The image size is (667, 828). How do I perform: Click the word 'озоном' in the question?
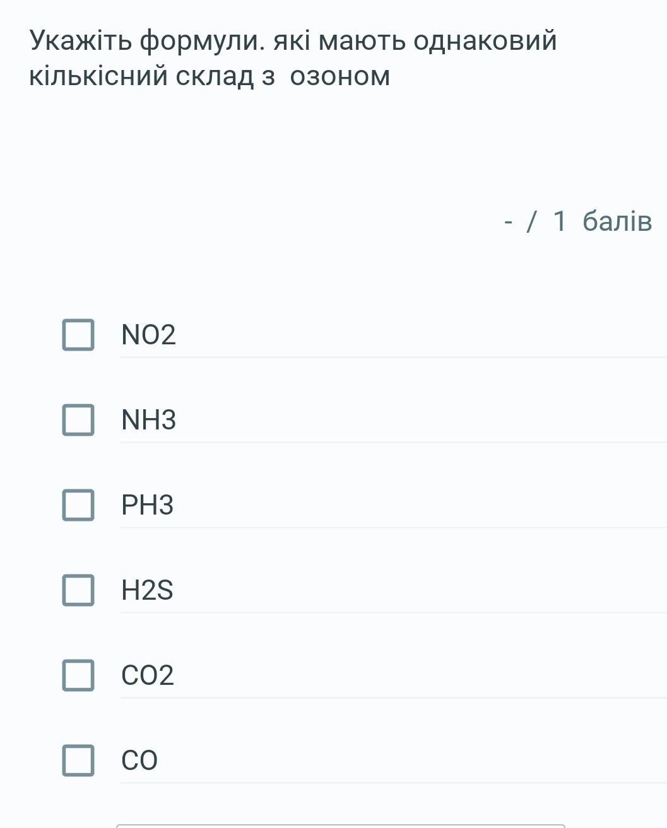(340, 76)
